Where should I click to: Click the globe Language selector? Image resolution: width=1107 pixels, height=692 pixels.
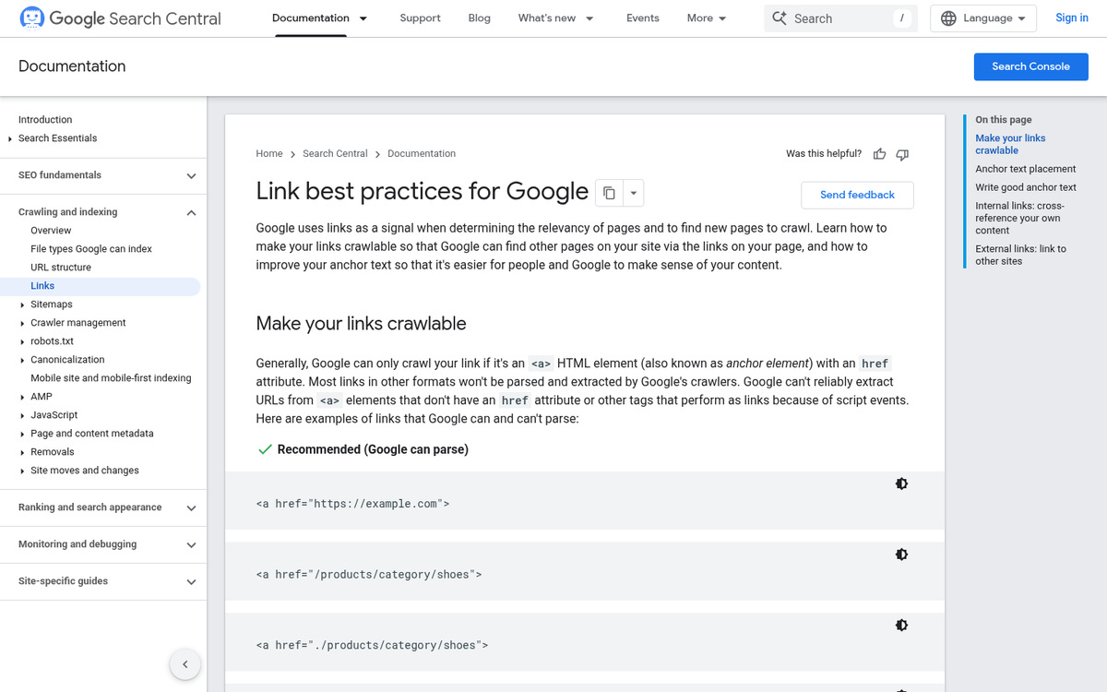point(983,18)
